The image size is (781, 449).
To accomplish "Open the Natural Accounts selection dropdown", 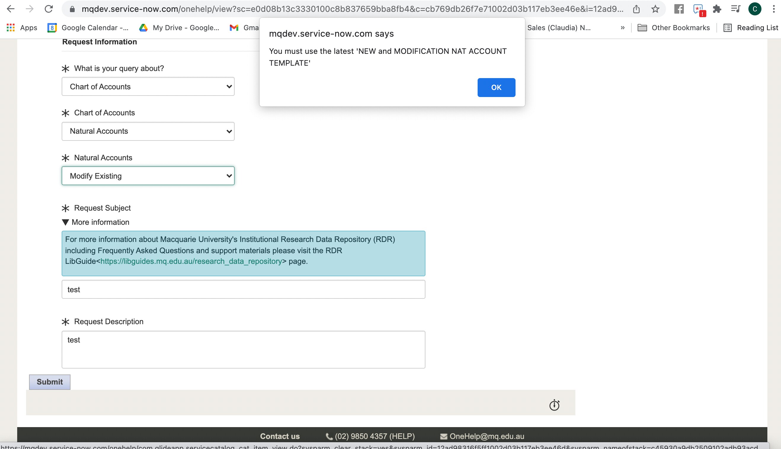I will tap(148, 175).
